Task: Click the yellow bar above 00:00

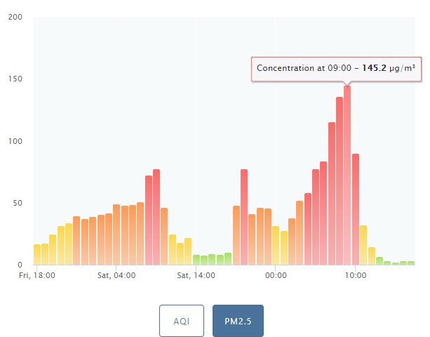Action: tap(276, 246)
